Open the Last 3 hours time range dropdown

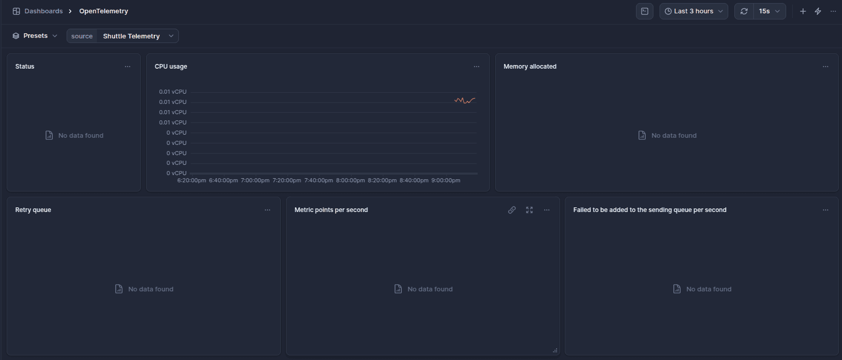[x=693, y=11]
